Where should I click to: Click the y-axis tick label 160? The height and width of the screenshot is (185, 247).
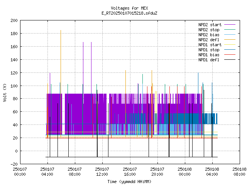[x=14, y=47]
